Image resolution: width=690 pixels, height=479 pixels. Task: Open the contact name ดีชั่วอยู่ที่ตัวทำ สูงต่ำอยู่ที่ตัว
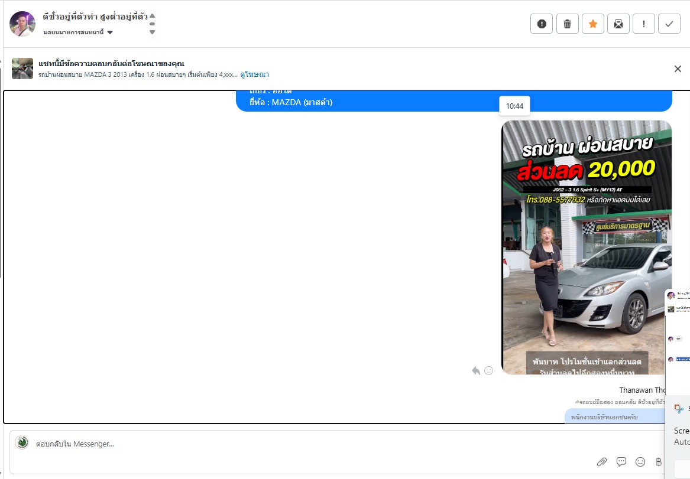95,17
